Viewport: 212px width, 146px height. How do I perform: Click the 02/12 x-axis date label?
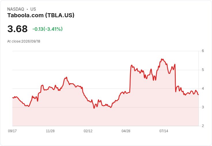88,131
